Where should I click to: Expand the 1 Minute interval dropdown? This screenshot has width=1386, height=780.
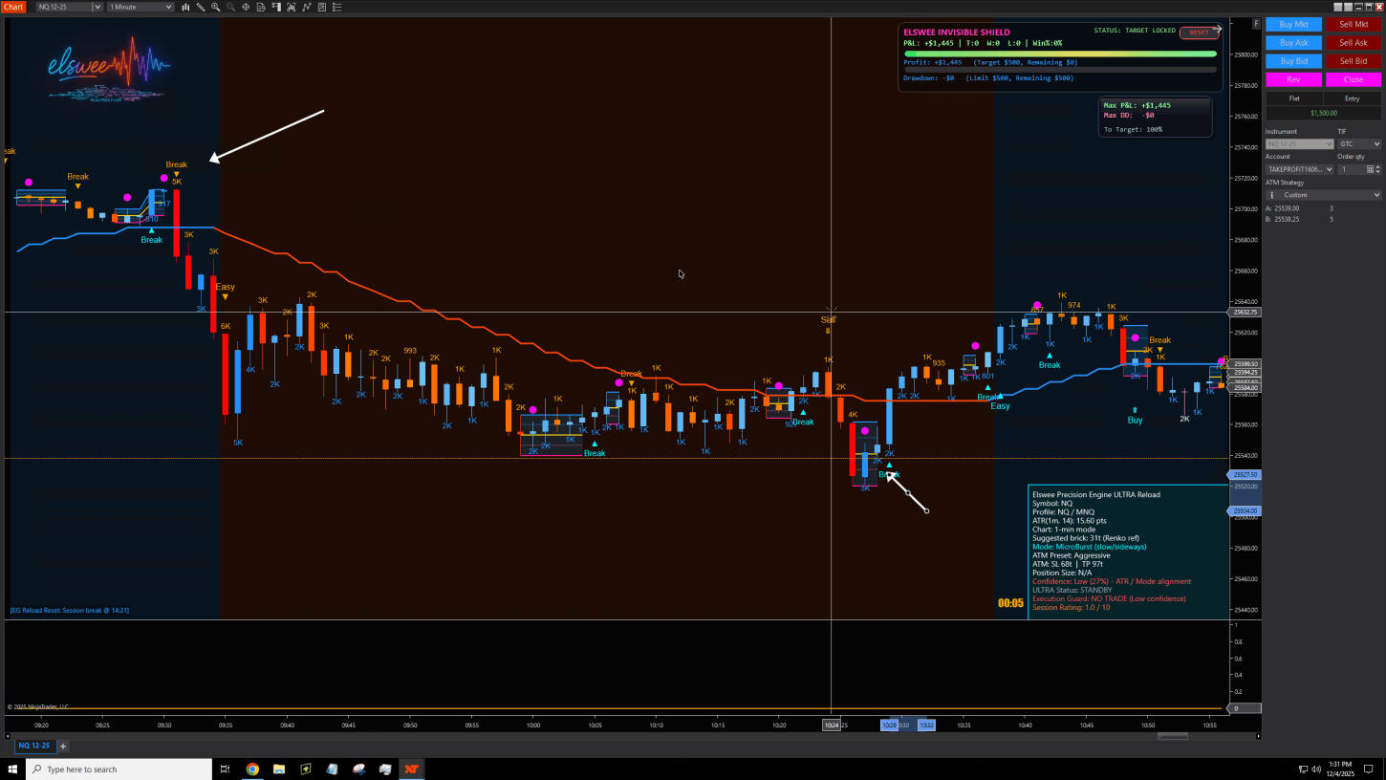click(x=141, y=7)
